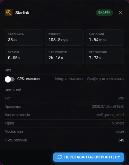Click the Прошивка firmware version value
The image size is (129, 165).
coord(108,106)
